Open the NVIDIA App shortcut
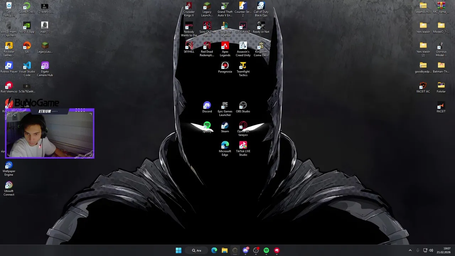This screenshot has height=256, width=455. pyautogui.click(x=27, y=27)
